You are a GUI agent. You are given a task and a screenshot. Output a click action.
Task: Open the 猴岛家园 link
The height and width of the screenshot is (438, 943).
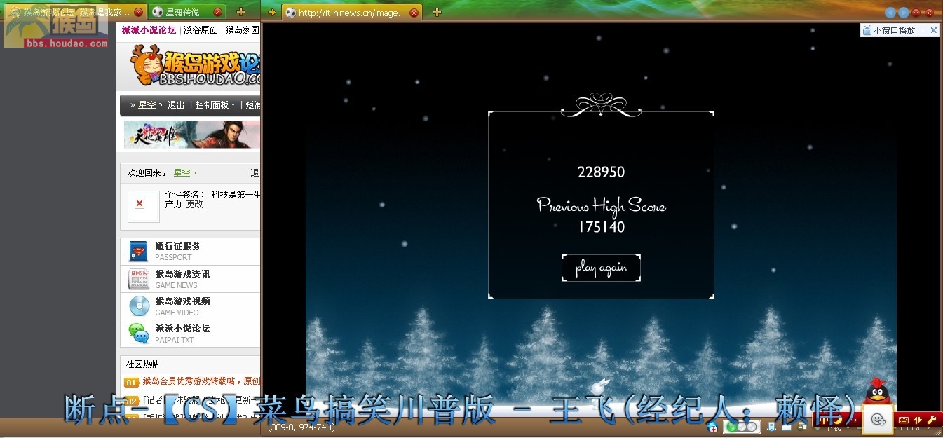pyautogui.click(x=243, y=30)
